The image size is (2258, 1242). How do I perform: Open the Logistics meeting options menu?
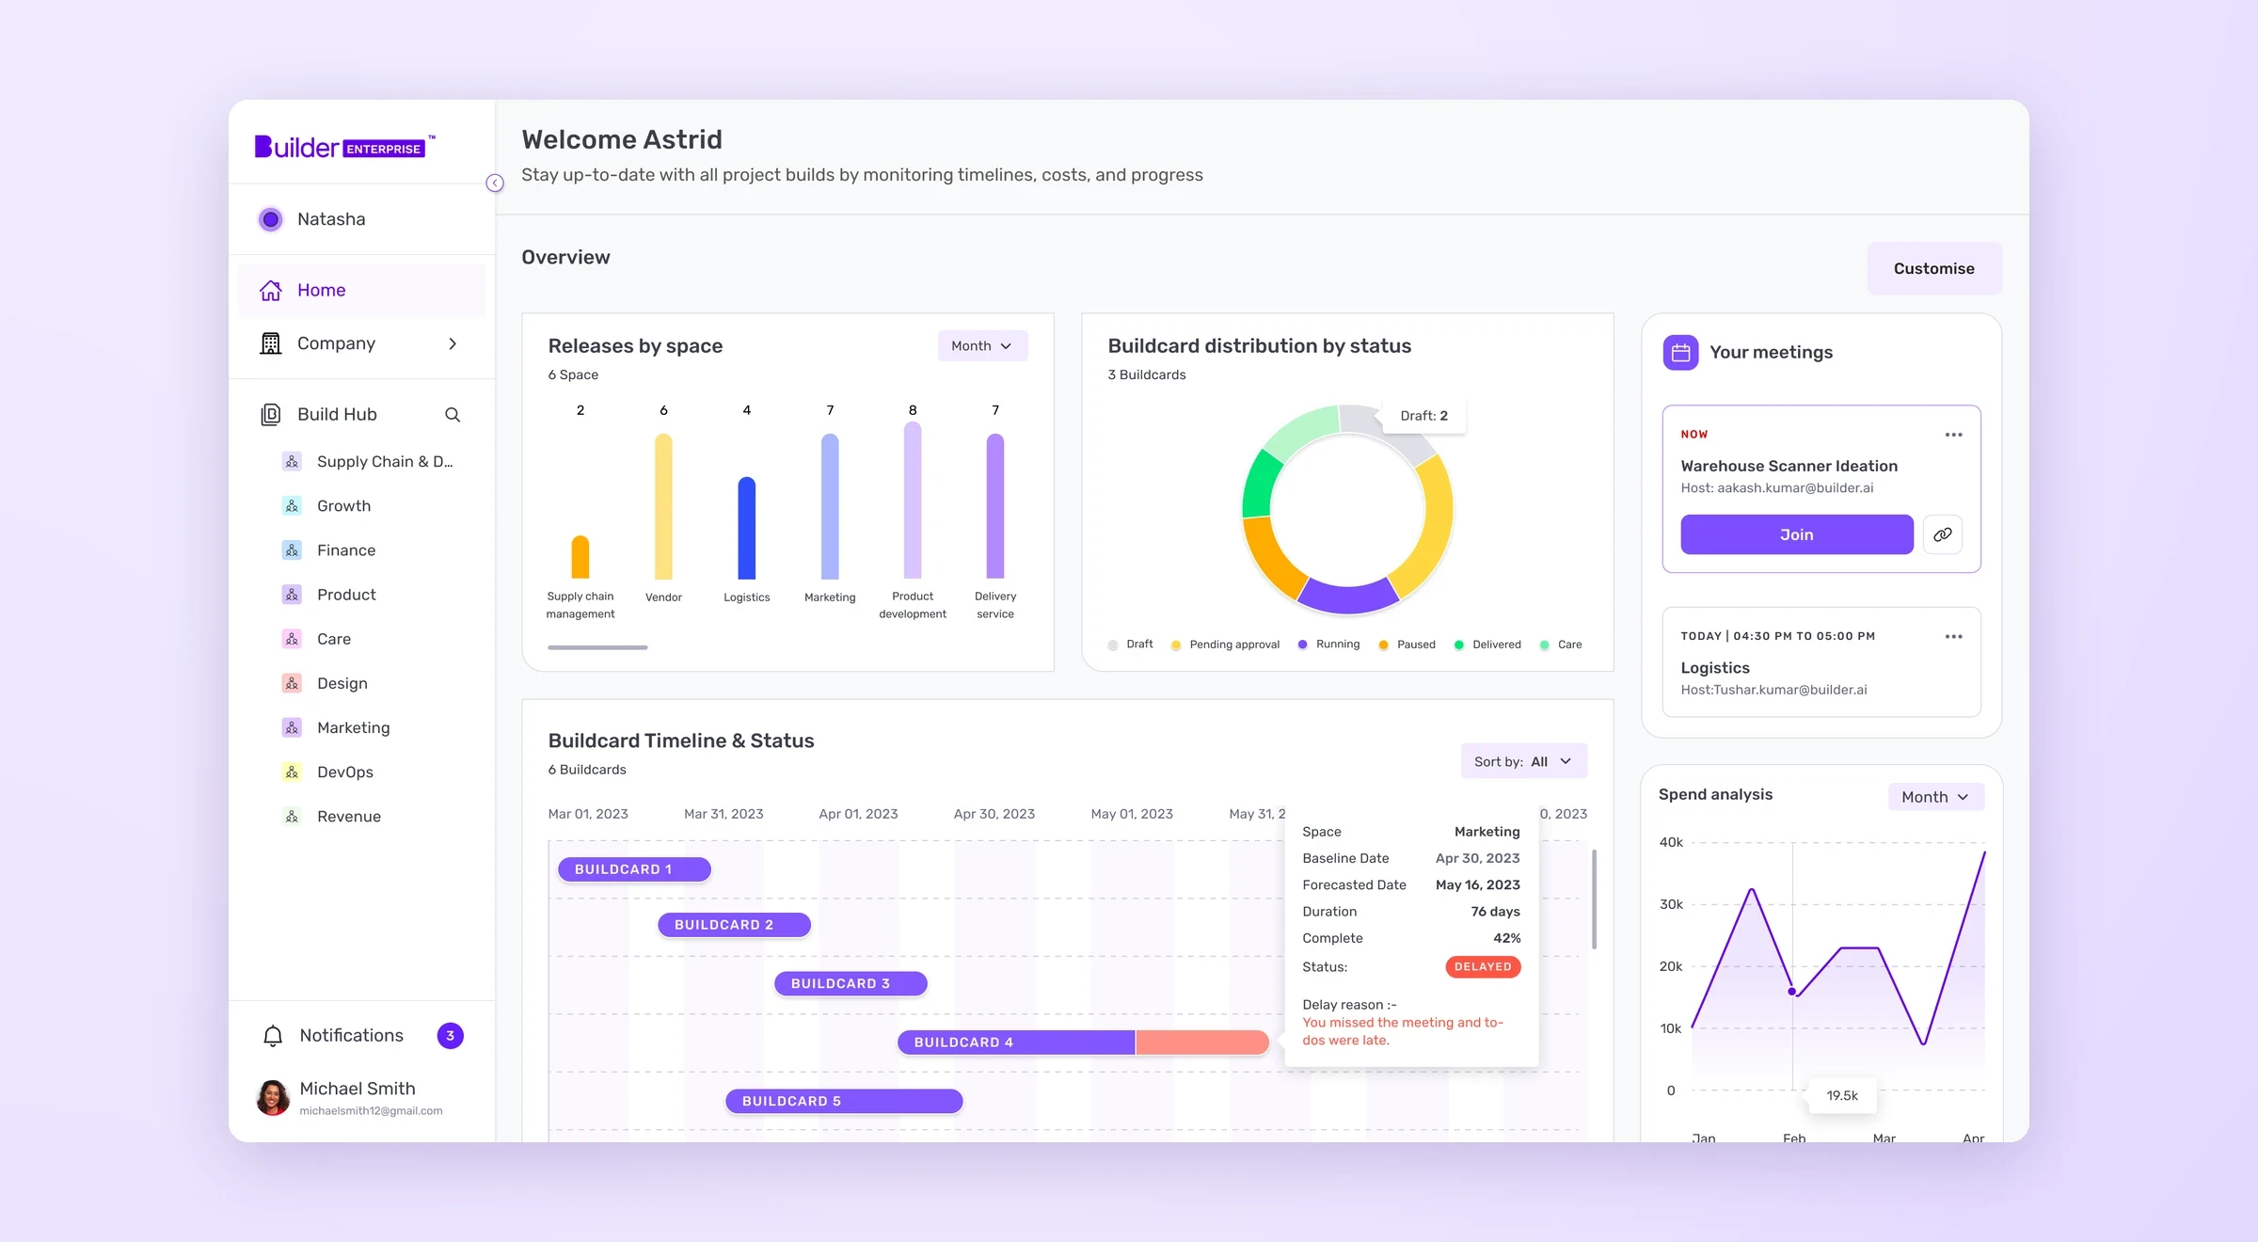1954,637
